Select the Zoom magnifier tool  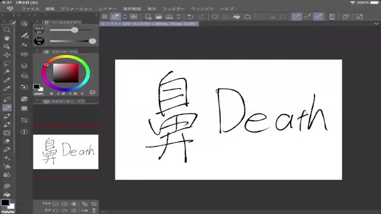tap(7, 30)
